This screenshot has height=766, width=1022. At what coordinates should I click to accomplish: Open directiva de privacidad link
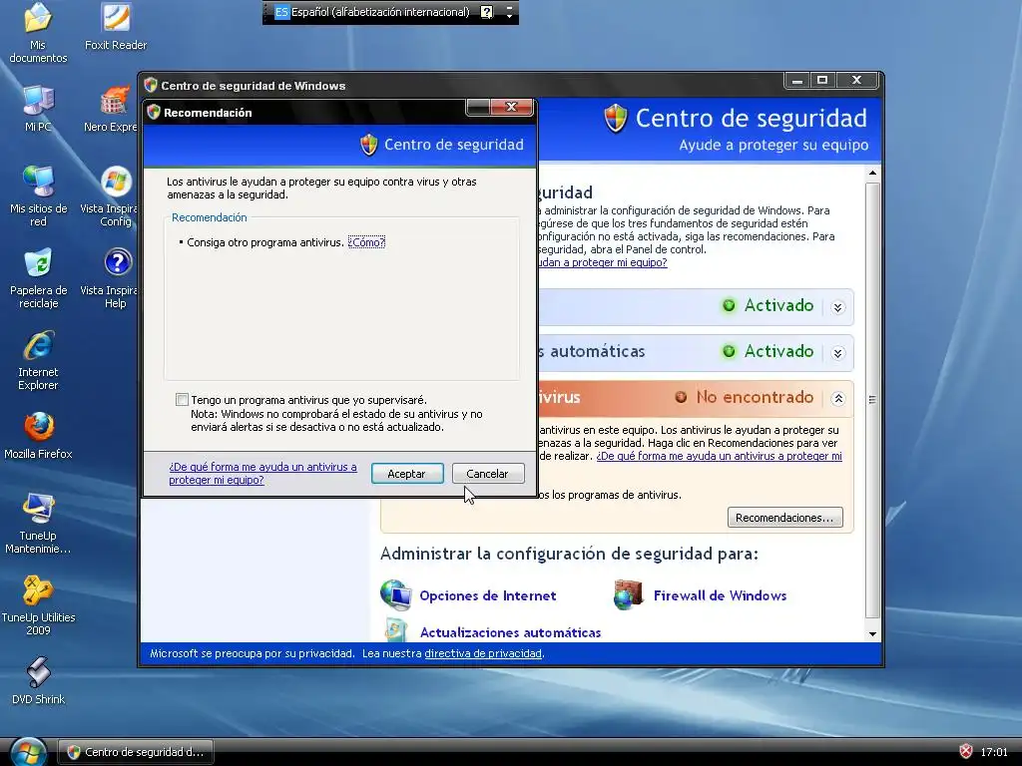click(x=483, y=653)
